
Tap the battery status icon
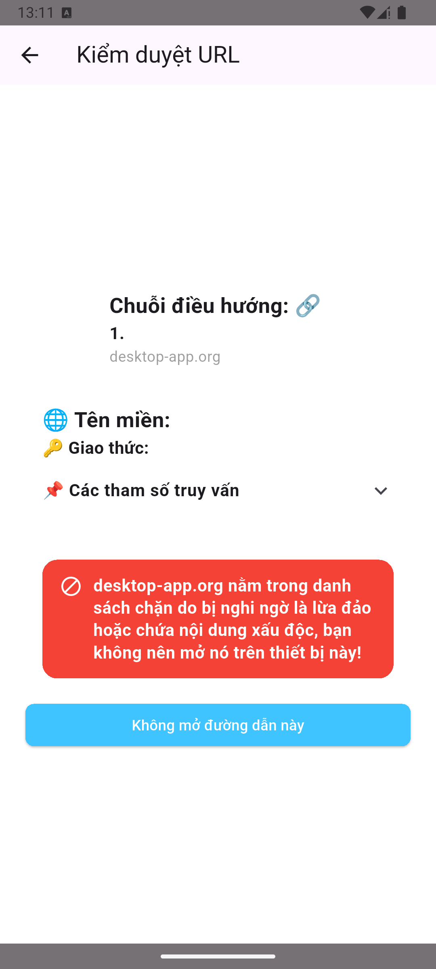402,13
